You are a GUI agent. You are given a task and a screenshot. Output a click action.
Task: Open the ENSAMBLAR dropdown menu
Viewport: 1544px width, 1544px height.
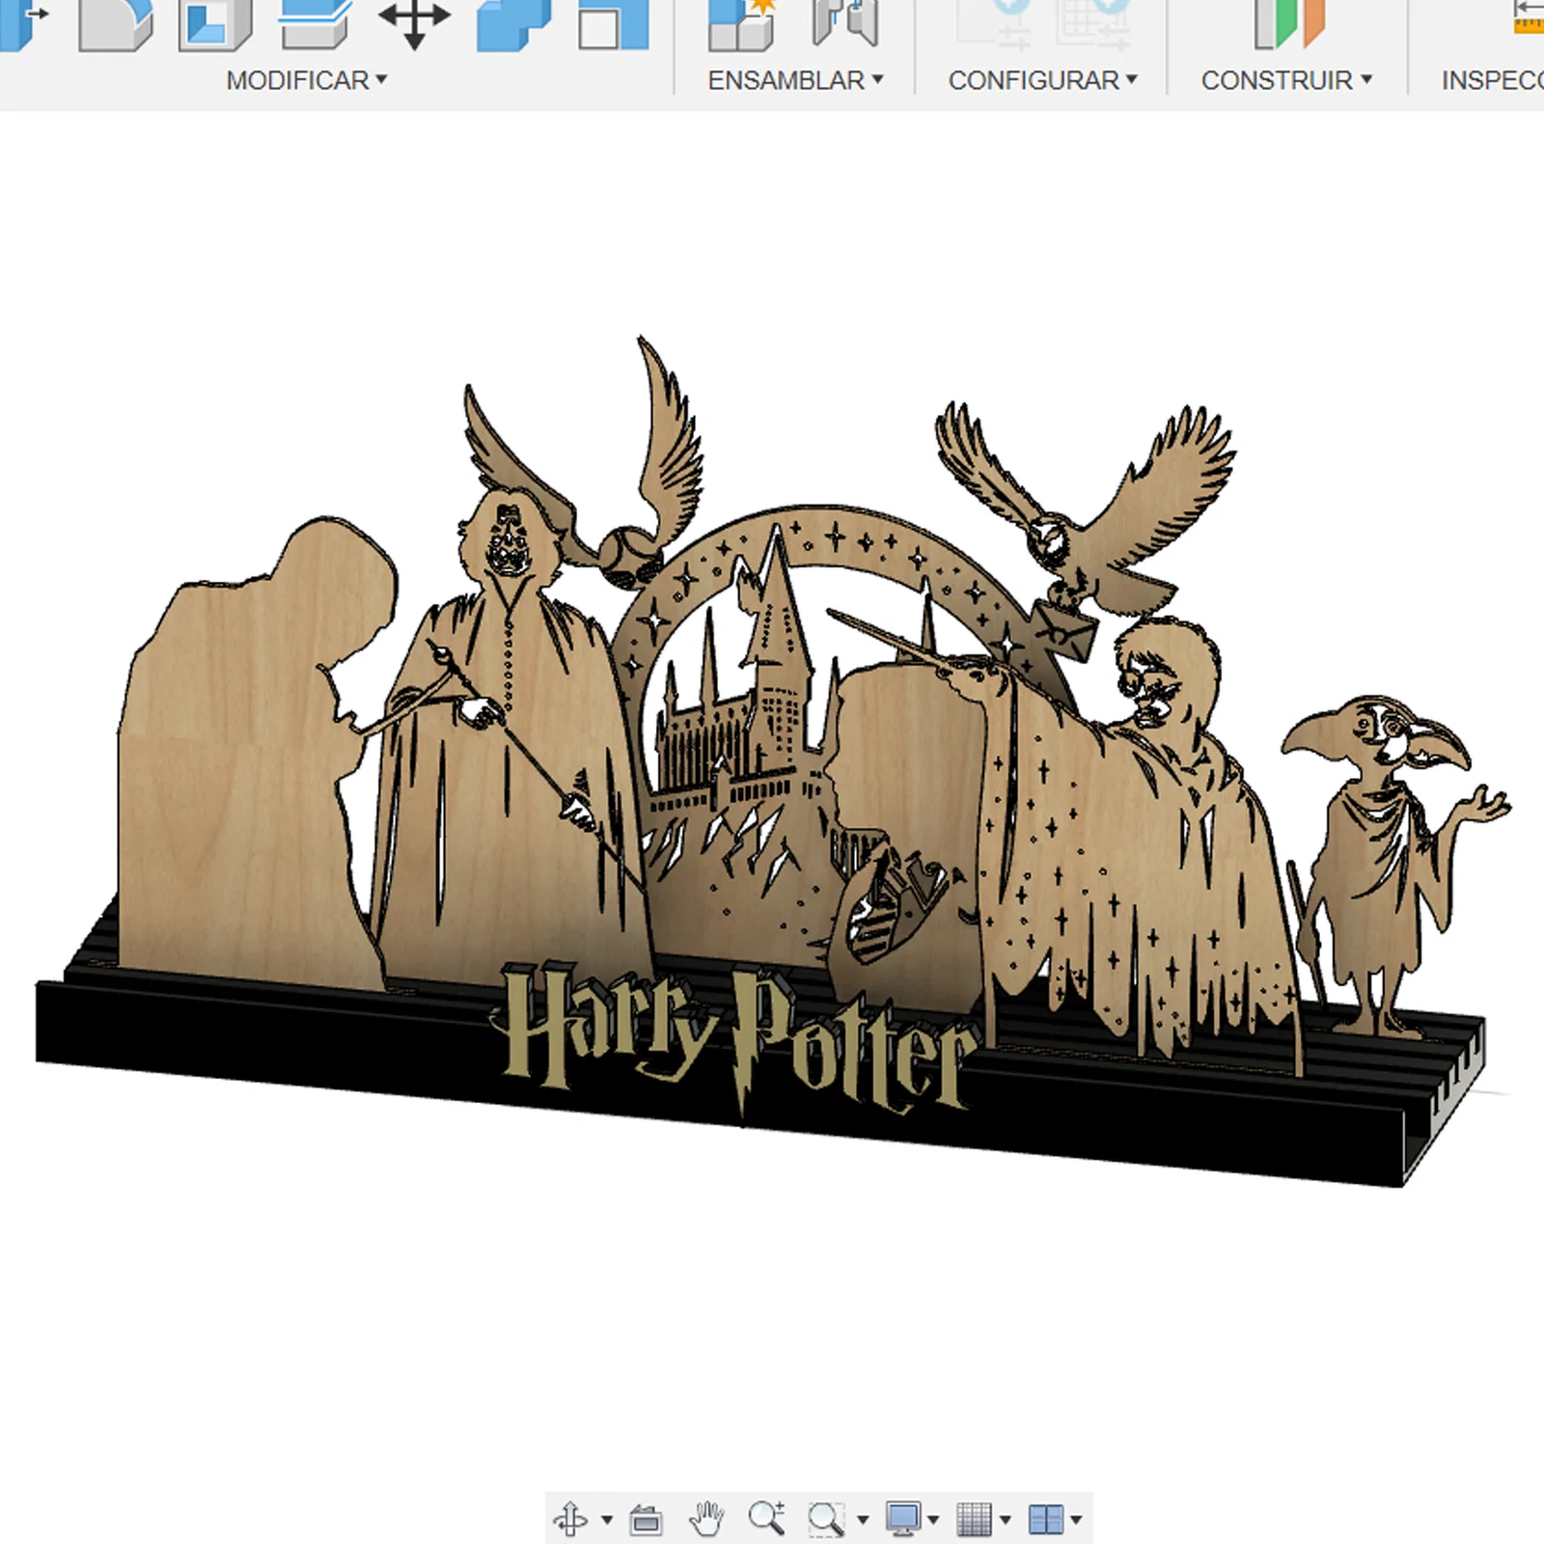(795, 80)
